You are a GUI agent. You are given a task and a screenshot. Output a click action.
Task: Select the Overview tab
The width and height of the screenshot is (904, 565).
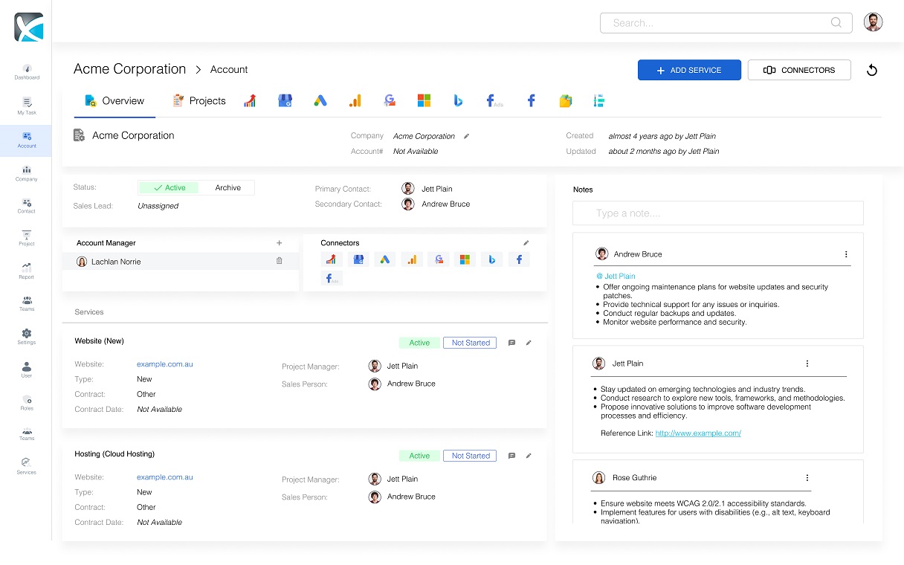pyautogui.click(x=114, y=100)
